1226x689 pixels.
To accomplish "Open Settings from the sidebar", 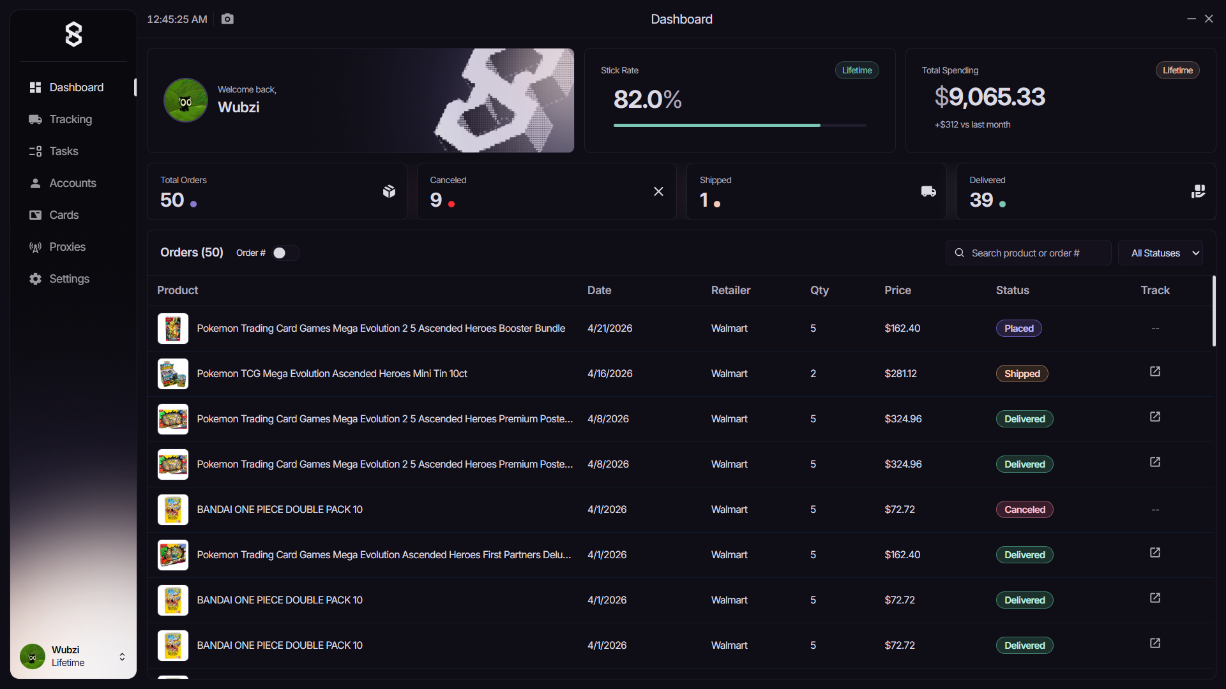I will 73,279.
